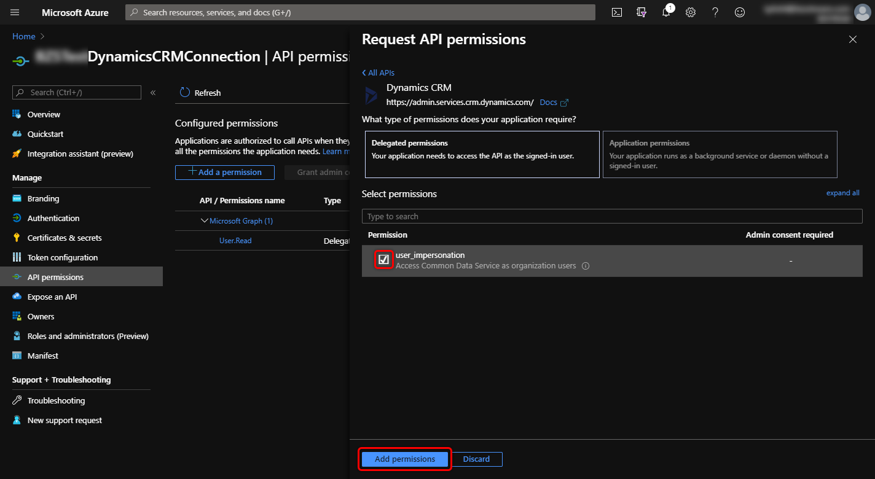Open the portal hamburger menu

coord(15,12)
